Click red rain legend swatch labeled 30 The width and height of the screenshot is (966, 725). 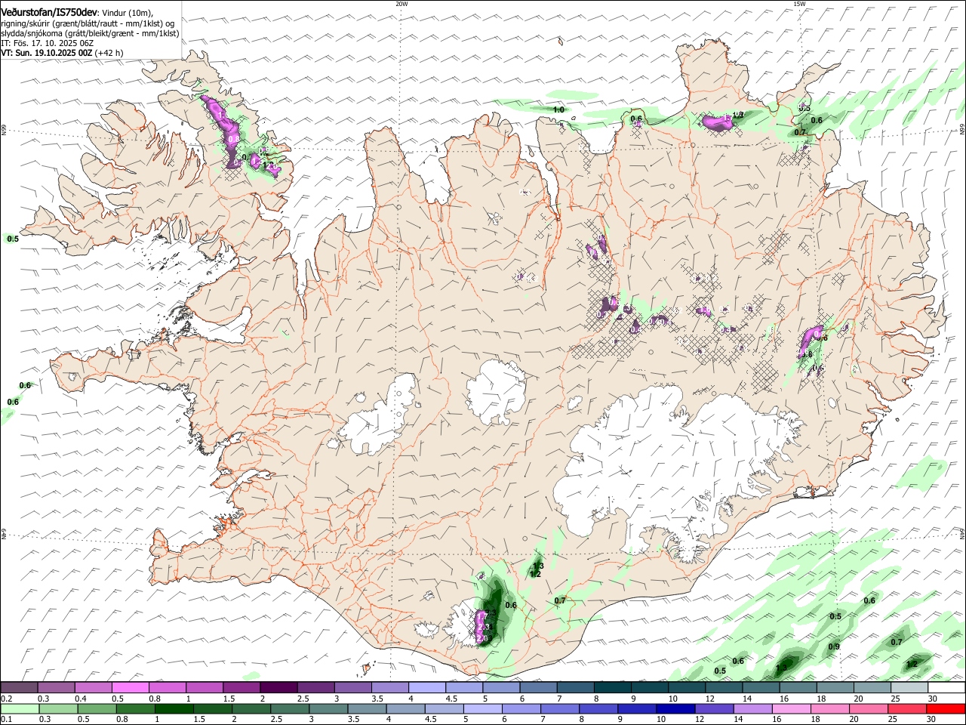pyautogui.click(x=946, y=708)
